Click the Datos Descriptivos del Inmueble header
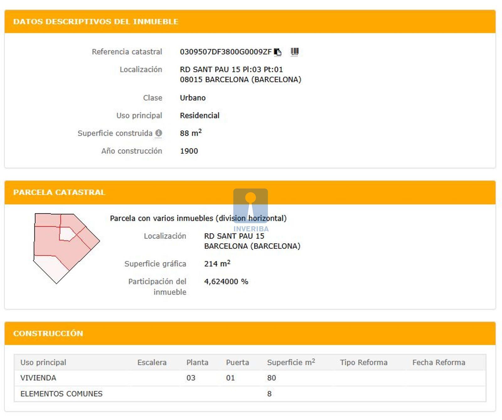This screenshot has width=502, height=420. point(96,22)
